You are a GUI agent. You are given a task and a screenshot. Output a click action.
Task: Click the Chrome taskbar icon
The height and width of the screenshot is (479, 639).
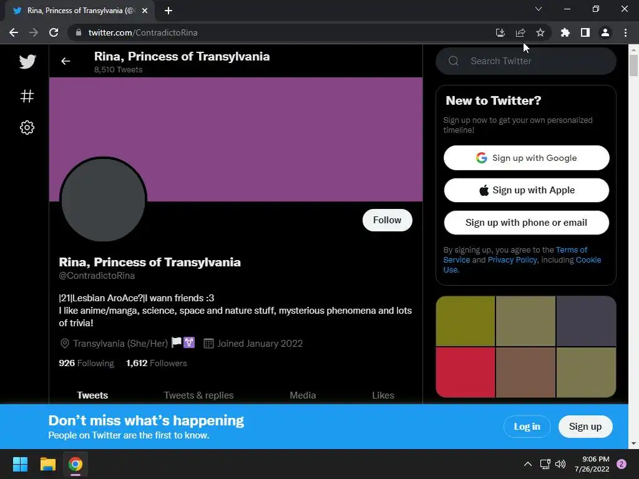(76, 464)
